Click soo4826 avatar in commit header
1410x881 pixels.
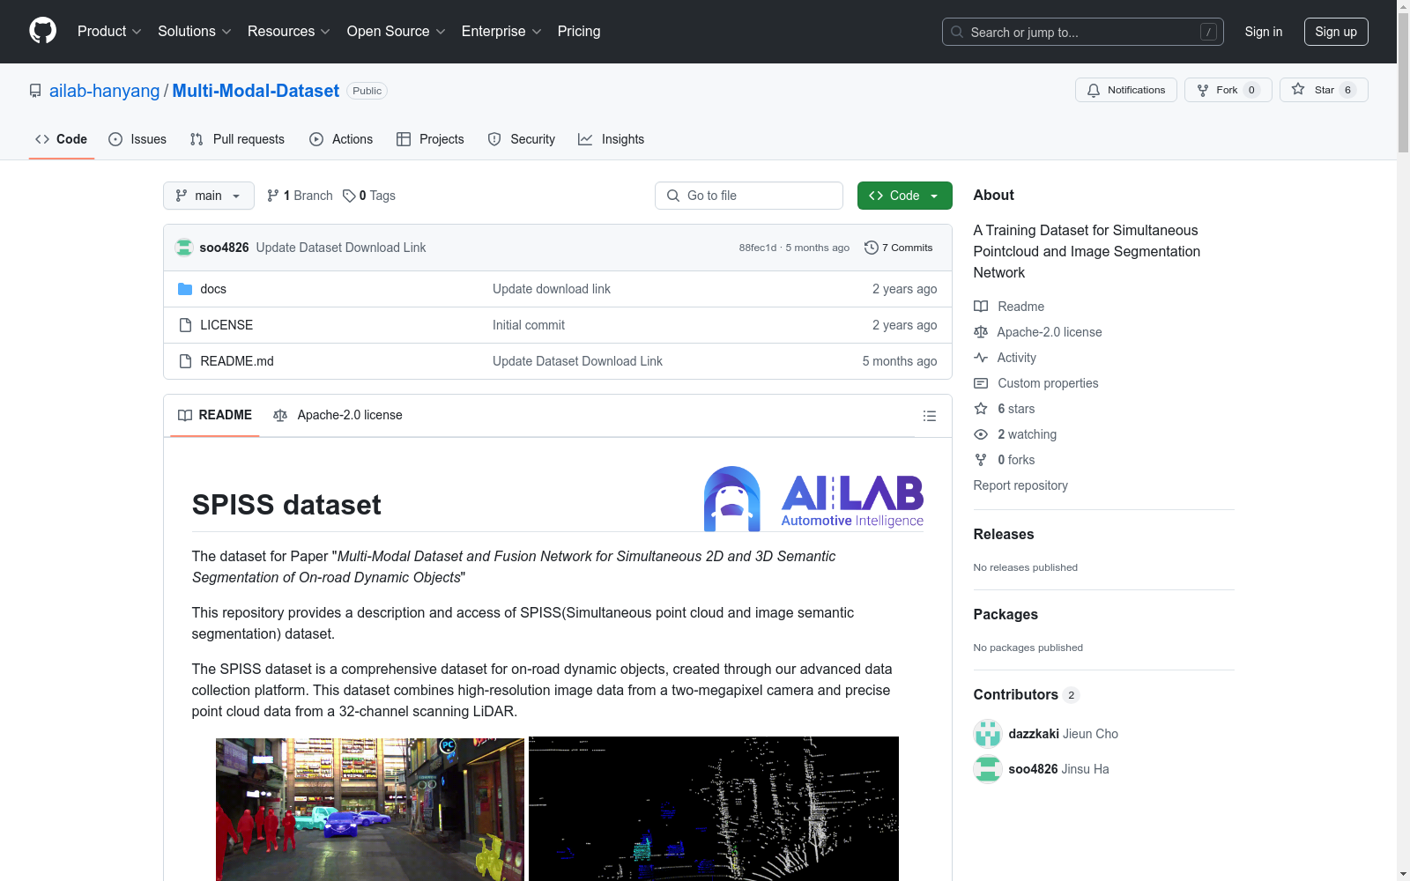pos(184,248)
